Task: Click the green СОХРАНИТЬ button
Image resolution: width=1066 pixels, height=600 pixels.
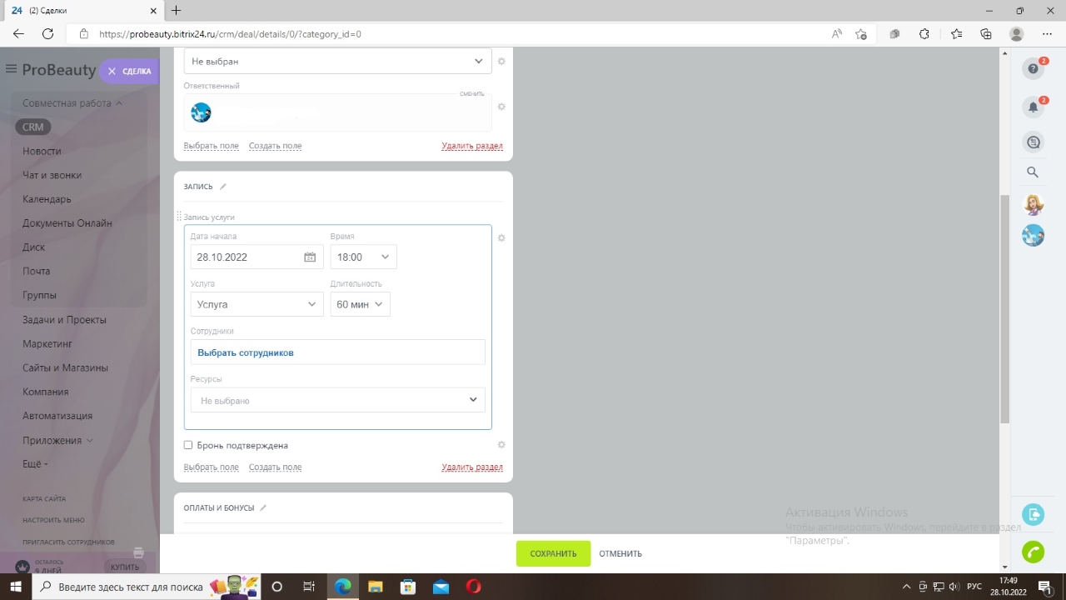Action: point(553,553)
